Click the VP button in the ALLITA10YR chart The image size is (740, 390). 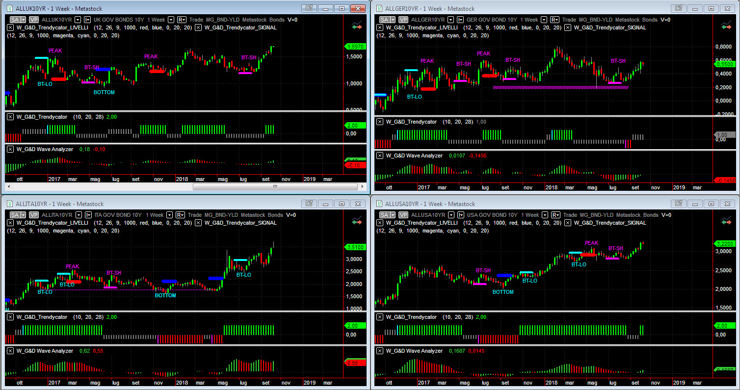(x=34, y=215)
